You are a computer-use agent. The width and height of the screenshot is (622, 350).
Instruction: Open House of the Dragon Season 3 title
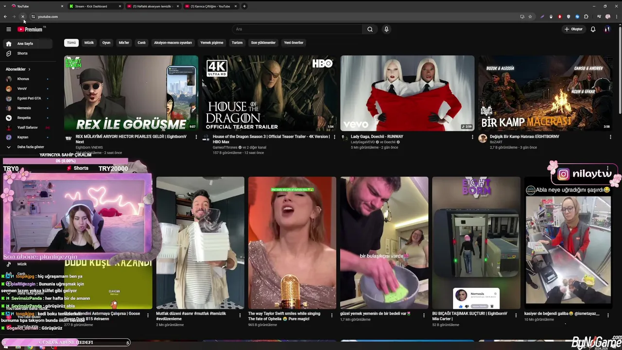271,139
